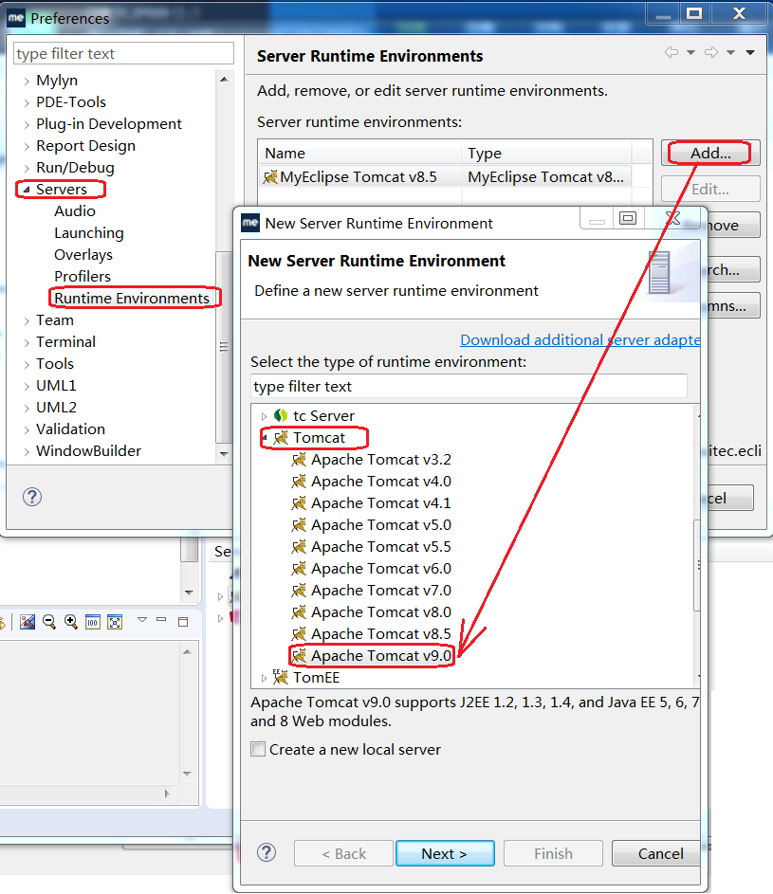Click the preferences forward navigation arrow
Viewport: 773px width, 894px height.
(x=711, y=52)
